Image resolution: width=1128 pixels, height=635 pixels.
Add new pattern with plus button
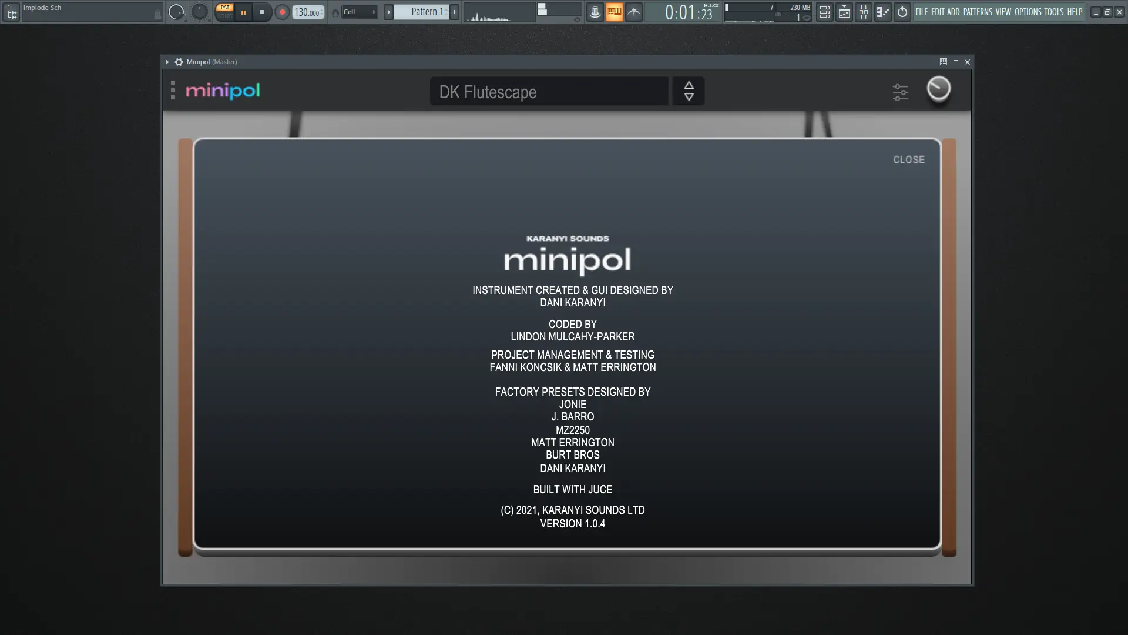454,12
